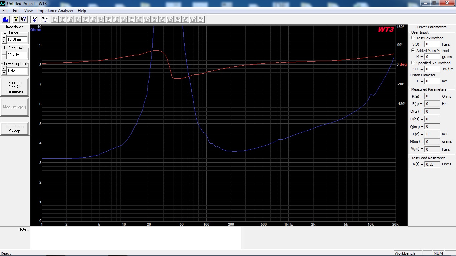Click the added mass M grams field
456x256 pixels.
[432, 57]
